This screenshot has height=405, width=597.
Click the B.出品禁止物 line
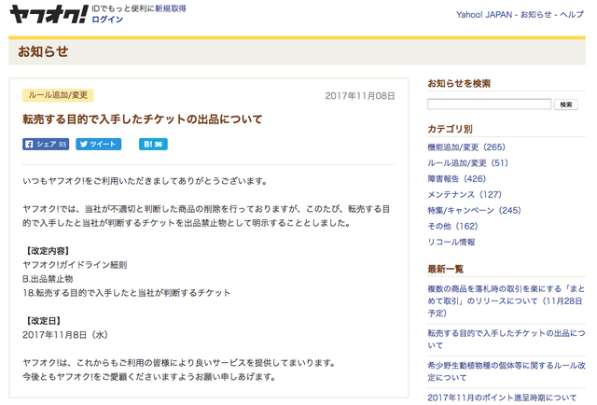[x=48, y=279]
